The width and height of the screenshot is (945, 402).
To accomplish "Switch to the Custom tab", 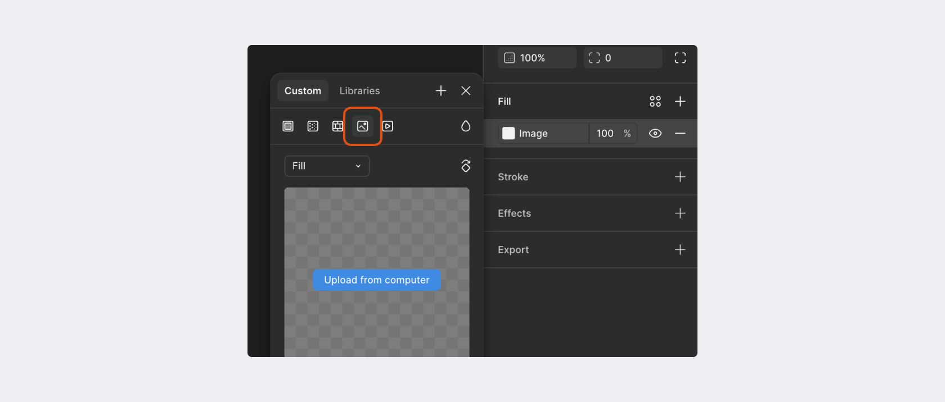I will [x=303, y=91].
